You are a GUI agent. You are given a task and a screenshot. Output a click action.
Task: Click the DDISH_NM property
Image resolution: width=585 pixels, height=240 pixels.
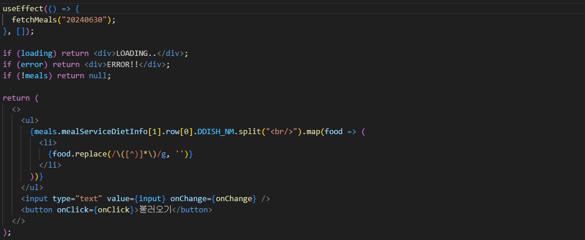217,132
